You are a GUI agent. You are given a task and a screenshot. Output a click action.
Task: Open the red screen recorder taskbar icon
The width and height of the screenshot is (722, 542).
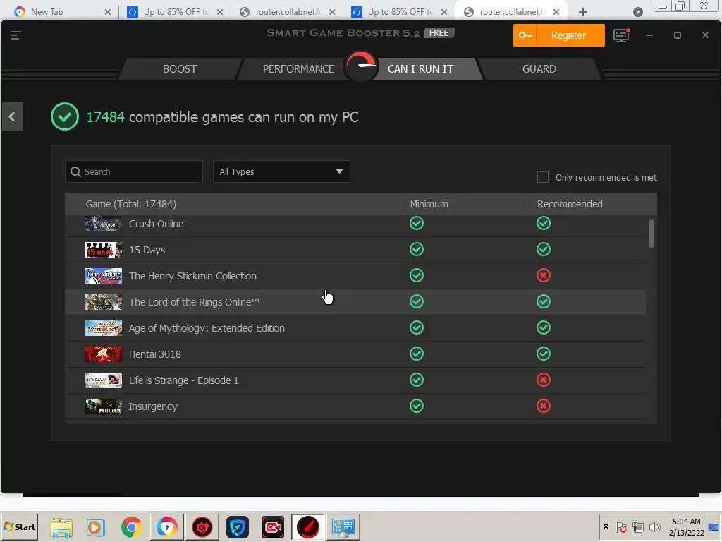point(273,528)
